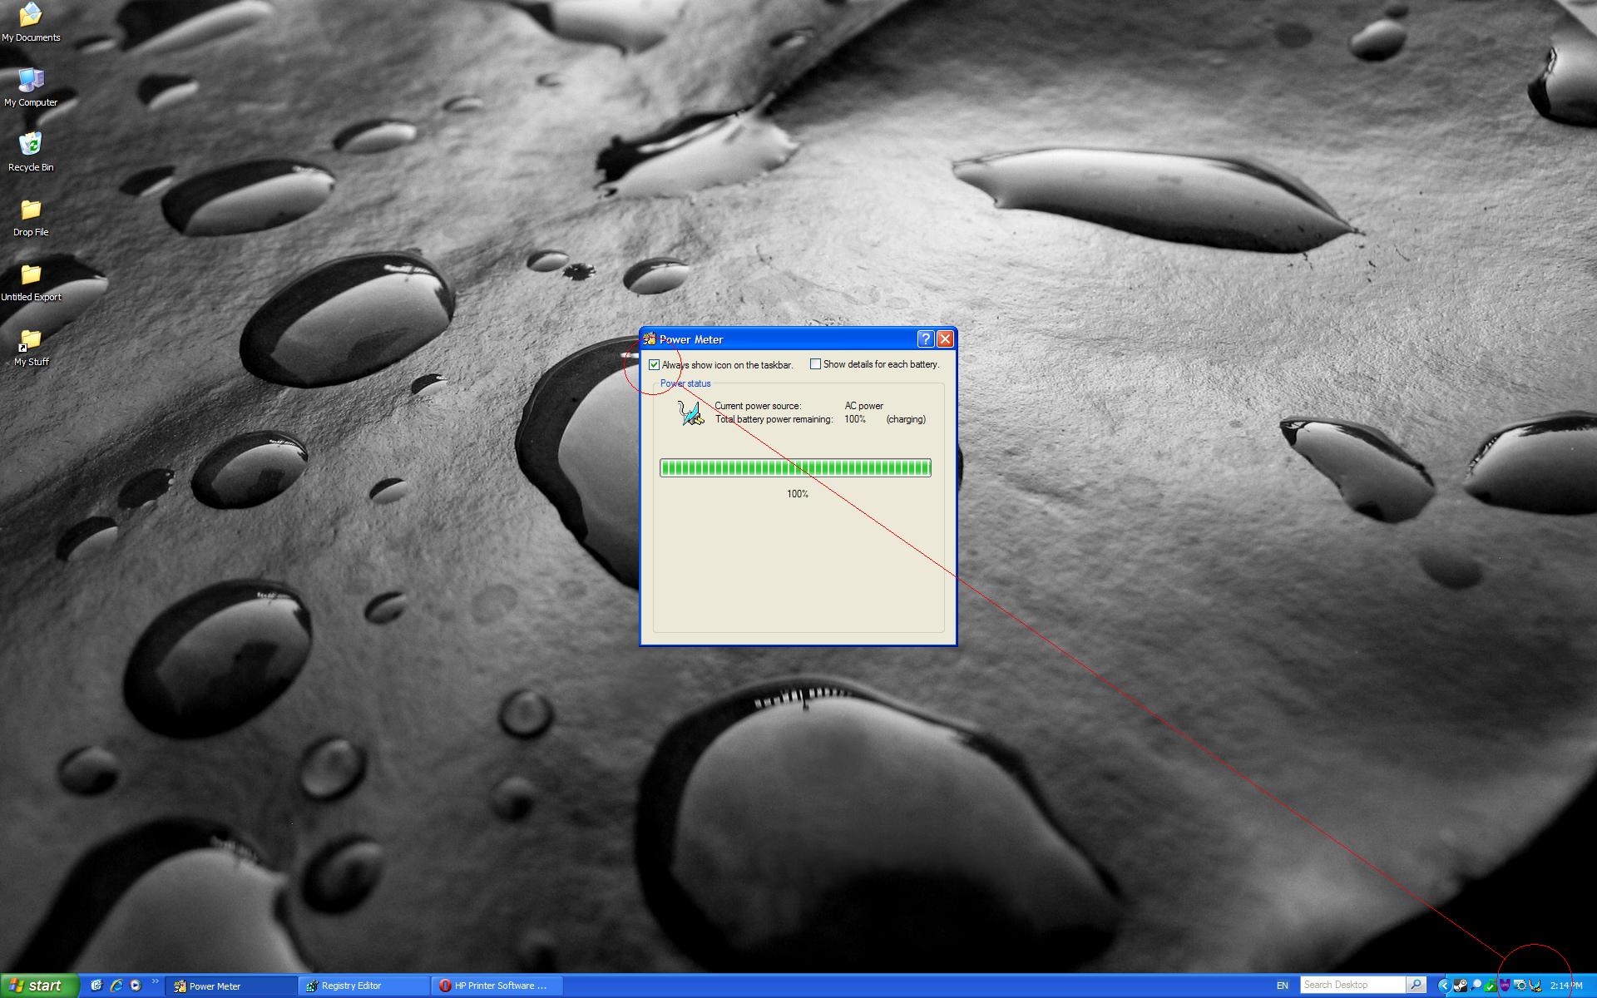Uncheck Always show icon on the taskbar
1597x998 pixels.
(655, 364)
